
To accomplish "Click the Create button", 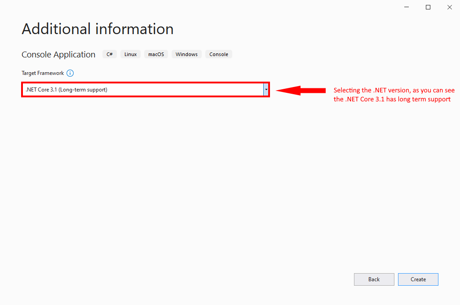I will point(418,279).
